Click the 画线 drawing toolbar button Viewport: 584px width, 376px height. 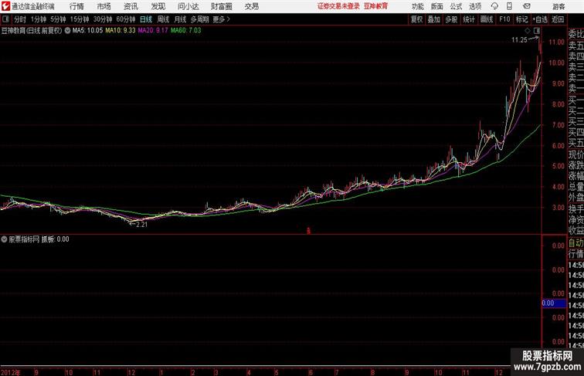tap(487, 19)
